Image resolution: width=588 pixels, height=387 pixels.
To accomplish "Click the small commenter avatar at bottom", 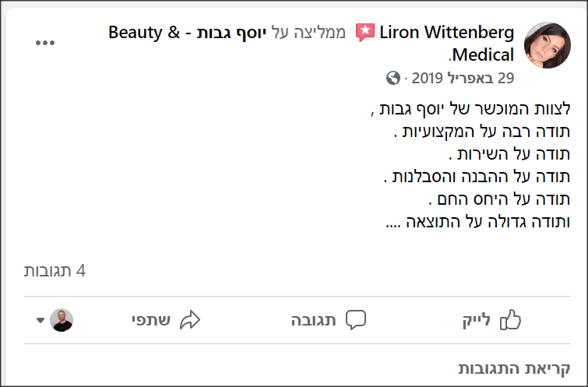I will [x=62, y=320].
